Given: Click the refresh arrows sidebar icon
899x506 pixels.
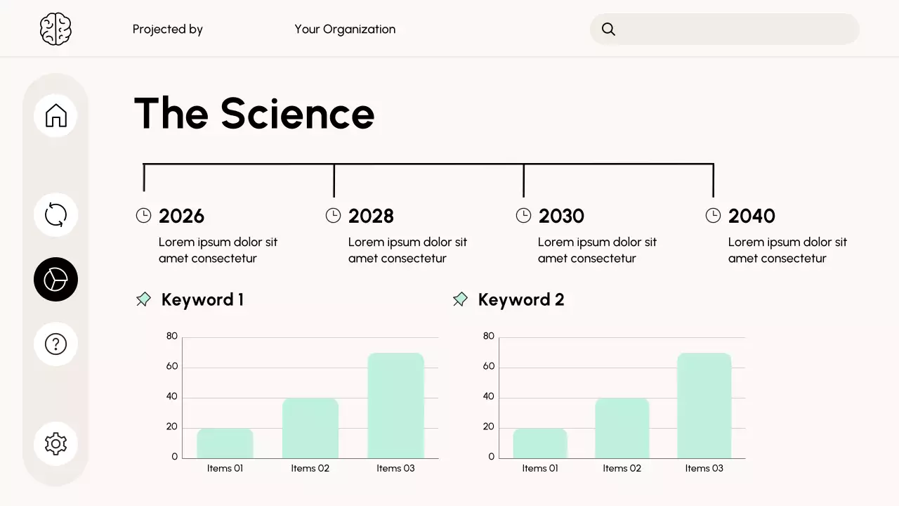Looking at the screenshot, I should point(55,214).
